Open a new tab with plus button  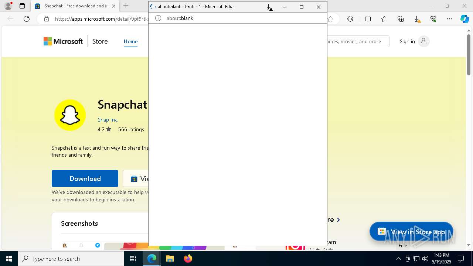126,6
